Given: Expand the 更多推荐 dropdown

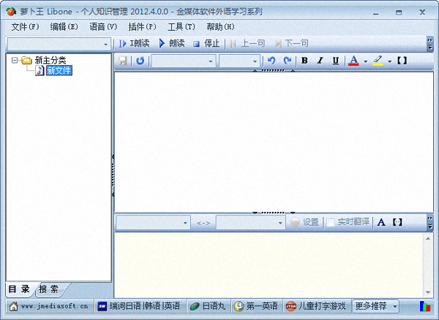Looking at the screenshot, I should tap(376, 306).
